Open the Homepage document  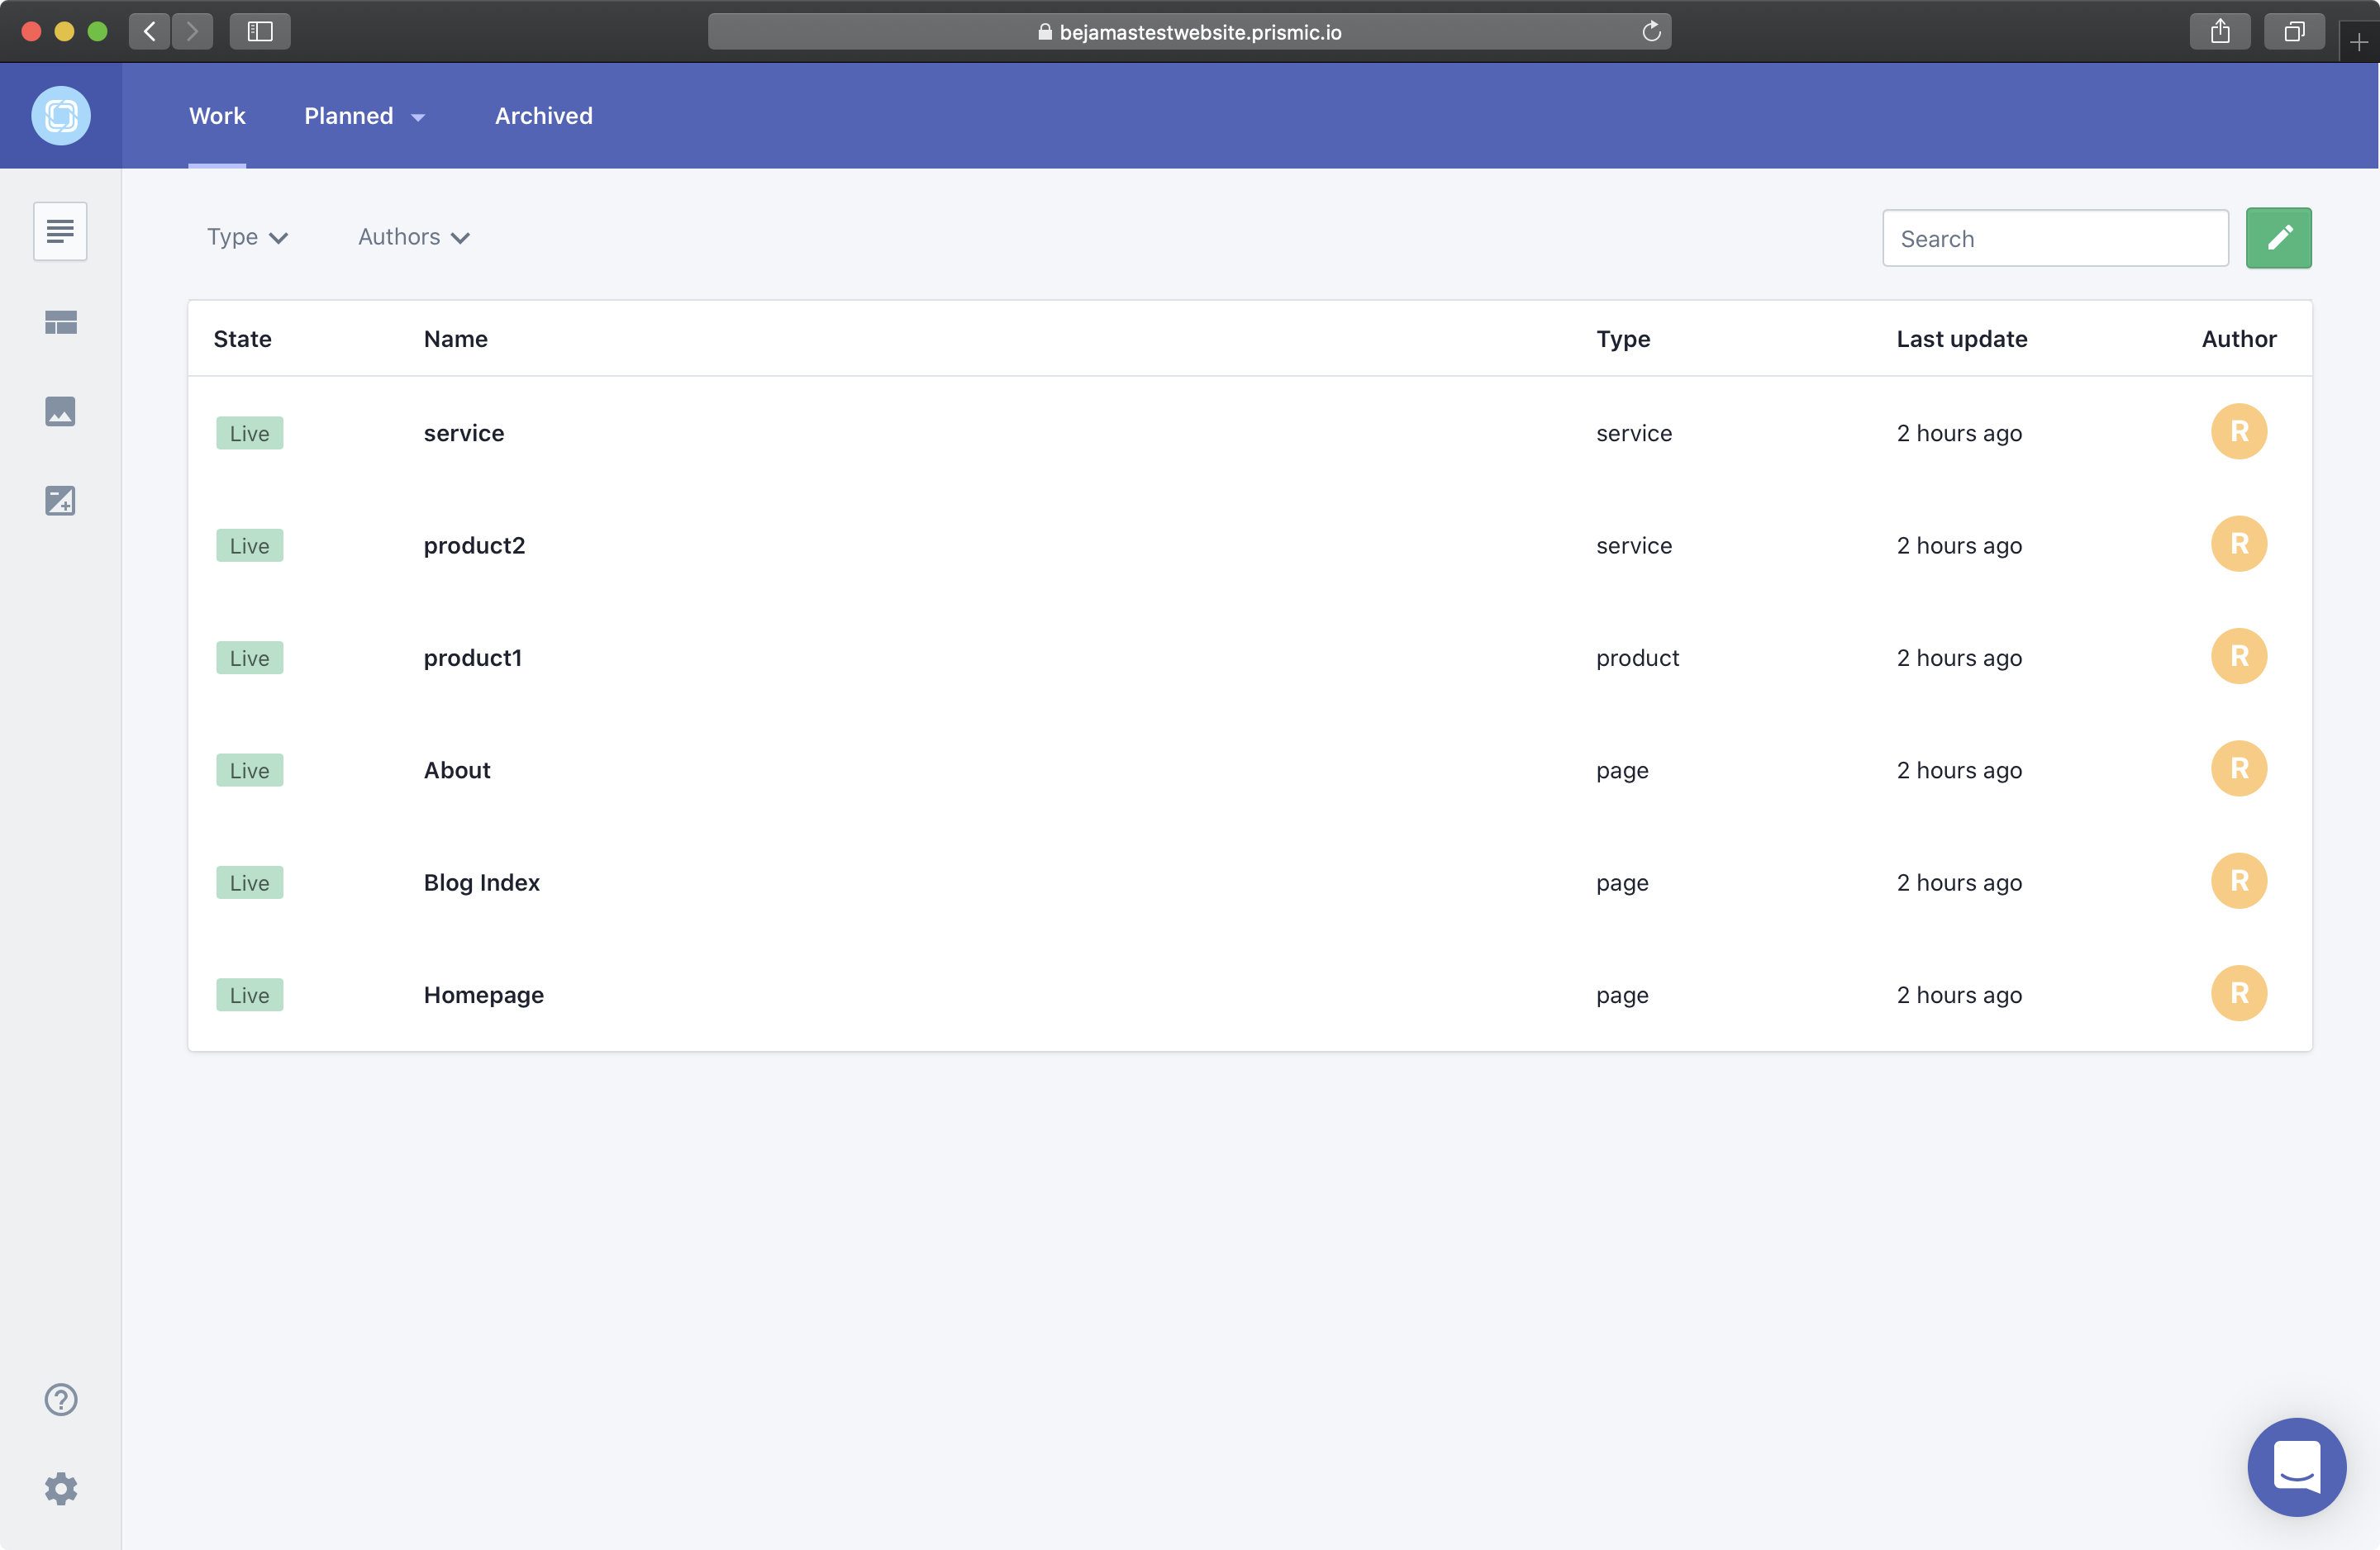(x=483, y=995)
